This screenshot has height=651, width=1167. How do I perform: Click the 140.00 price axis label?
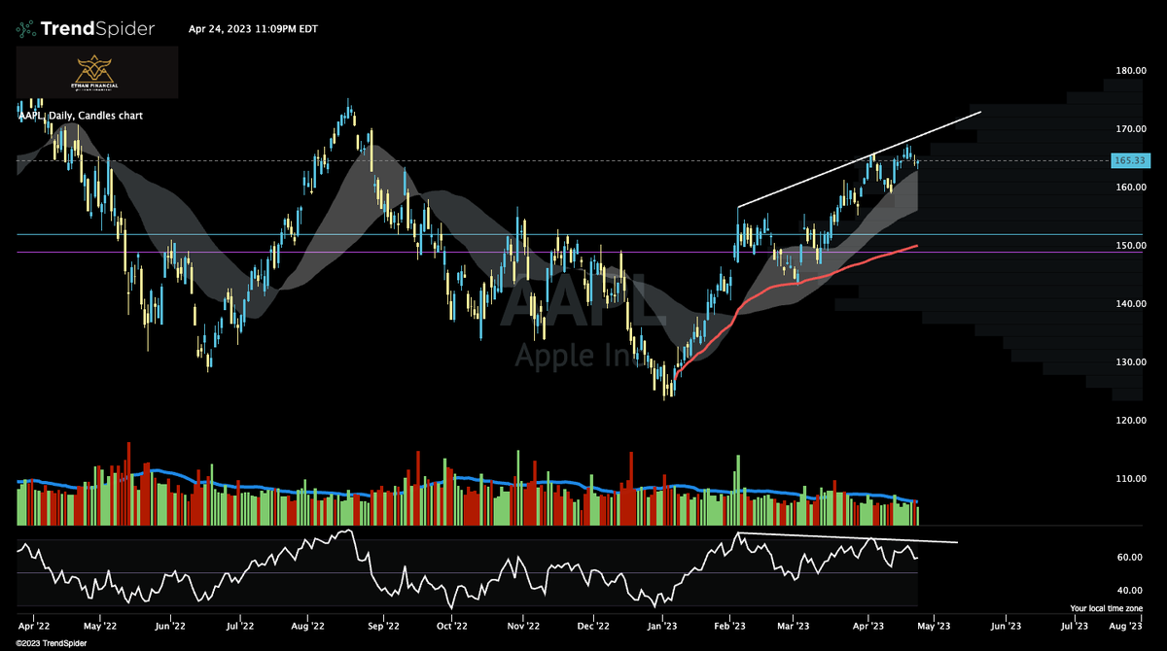point(1131,304)
